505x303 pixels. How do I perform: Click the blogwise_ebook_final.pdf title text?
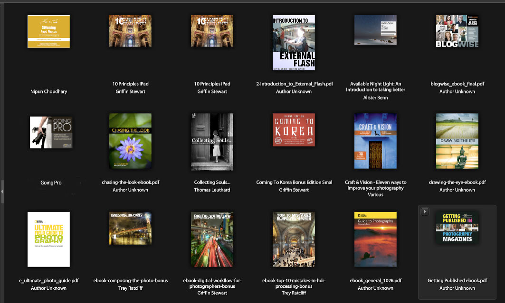coord(457,84)
